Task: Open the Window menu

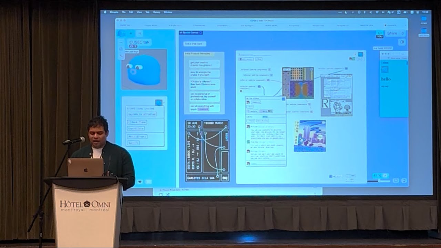Action: tap(168, 12)
